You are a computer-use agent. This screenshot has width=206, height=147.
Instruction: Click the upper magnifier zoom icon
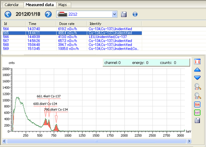[x=198, y=87]
